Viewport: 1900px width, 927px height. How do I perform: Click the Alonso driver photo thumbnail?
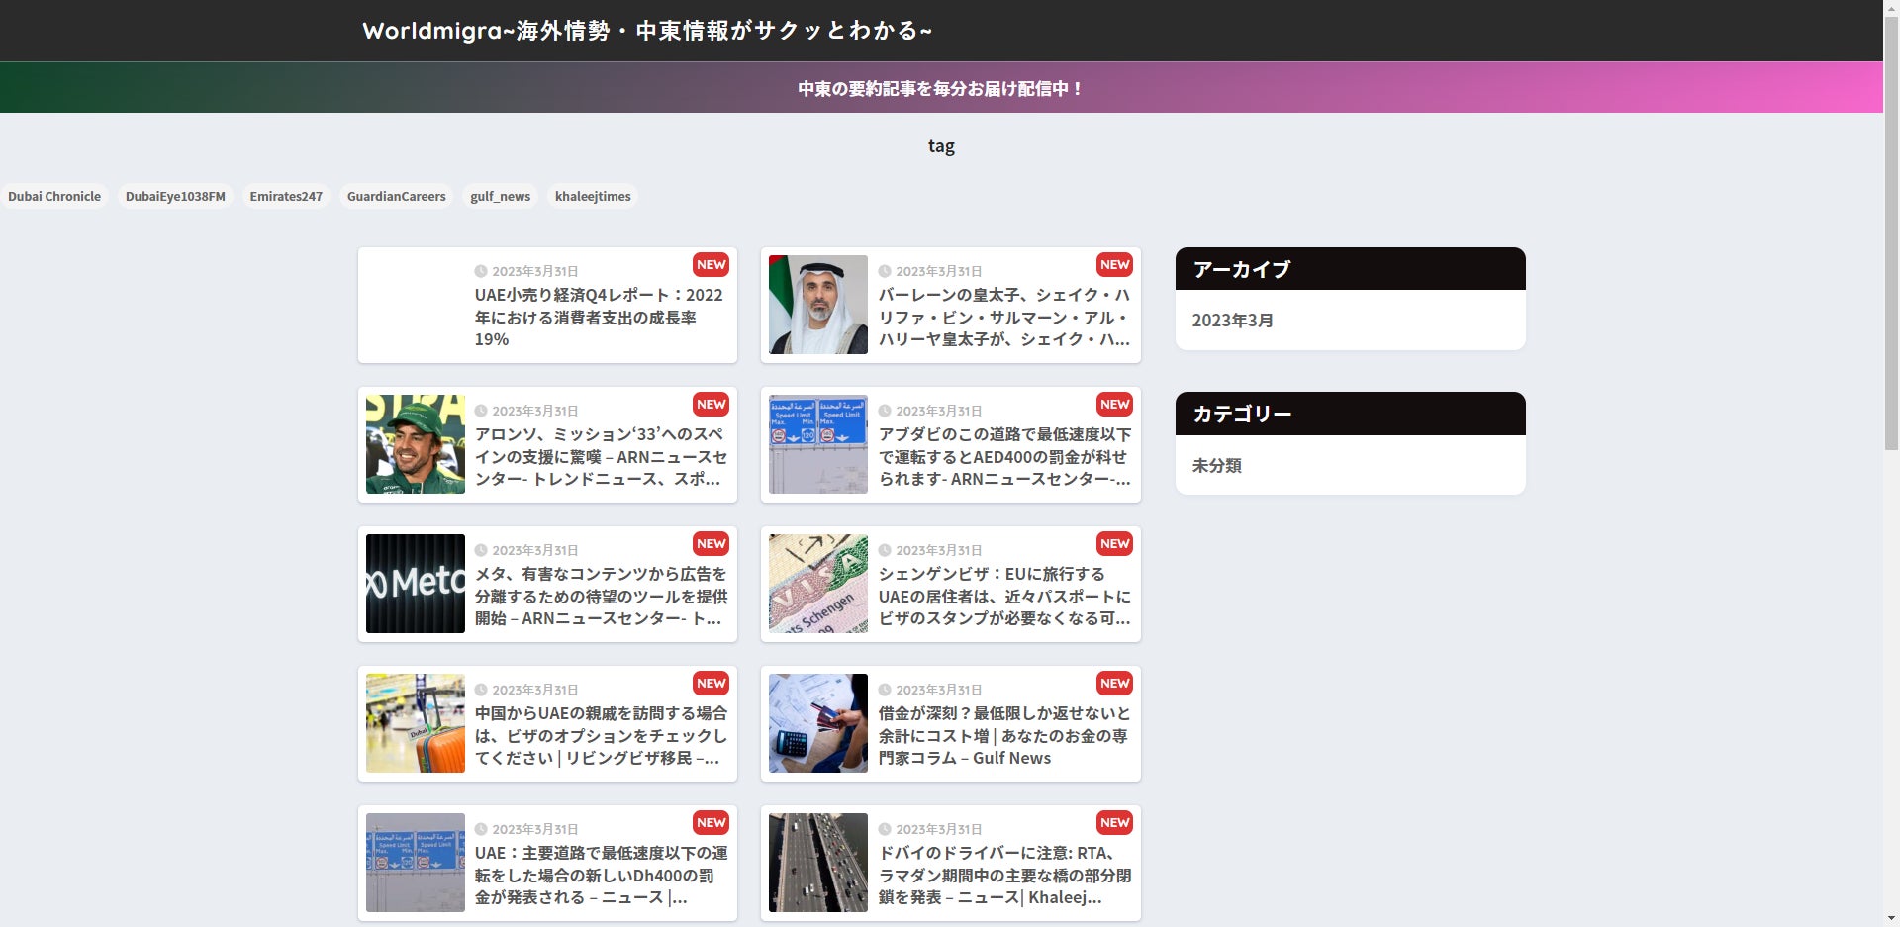[x=416, y=444]
